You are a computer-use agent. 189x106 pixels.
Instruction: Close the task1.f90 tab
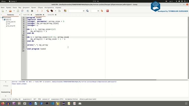point(31,15)
